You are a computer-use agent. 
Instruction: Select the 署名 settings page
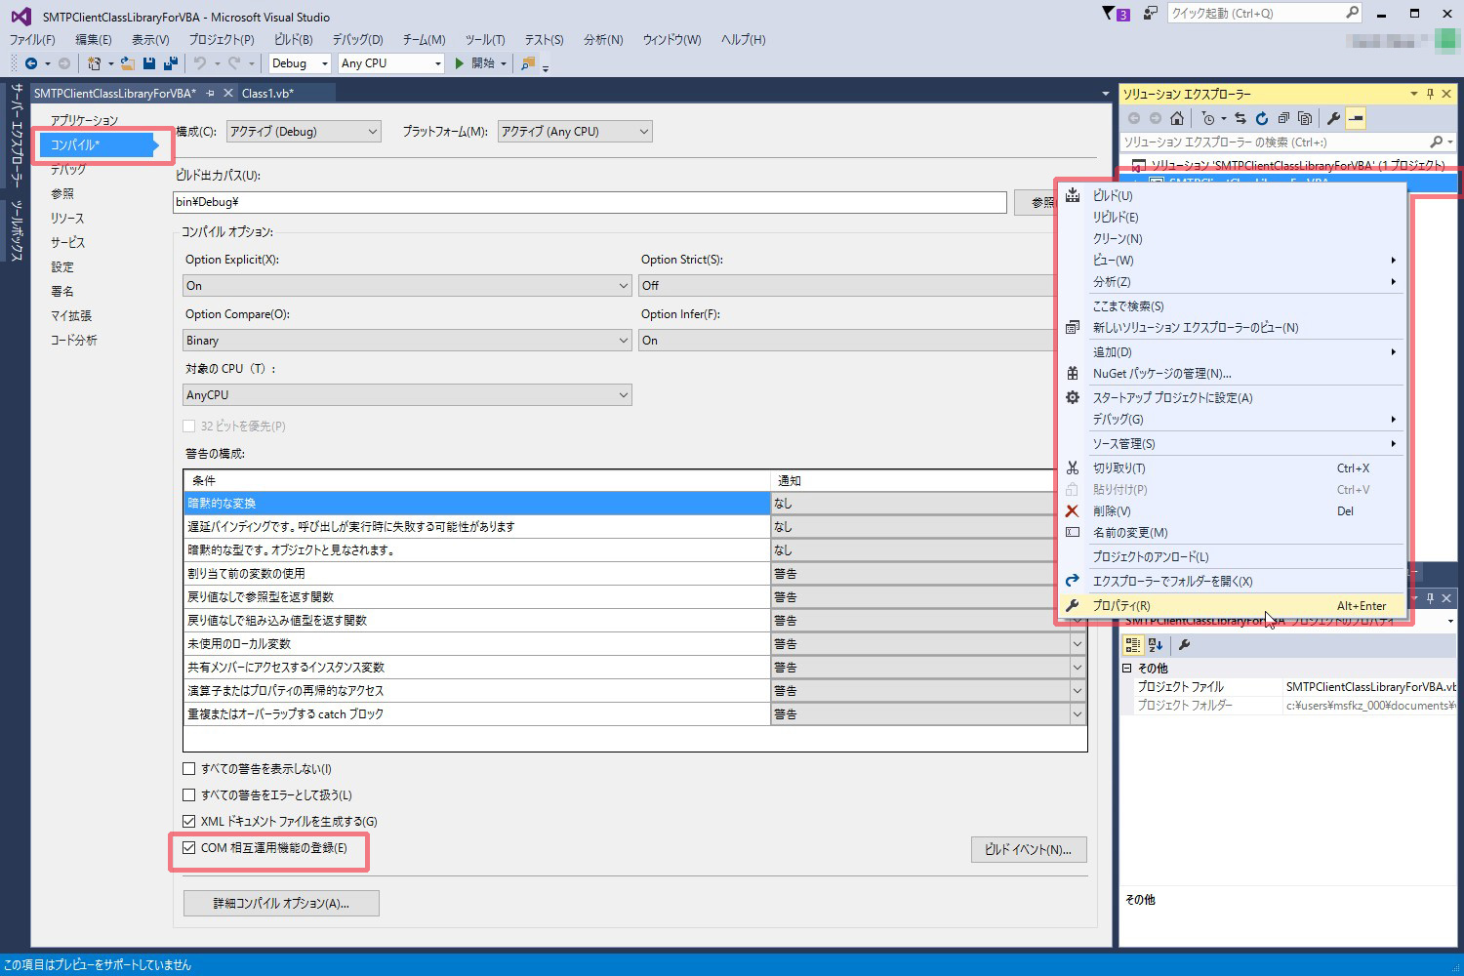pos(62,291)
